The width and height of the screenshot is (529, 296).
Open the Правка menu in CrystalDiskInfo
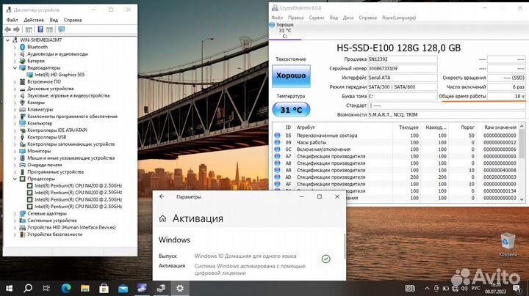coord(295,18)
